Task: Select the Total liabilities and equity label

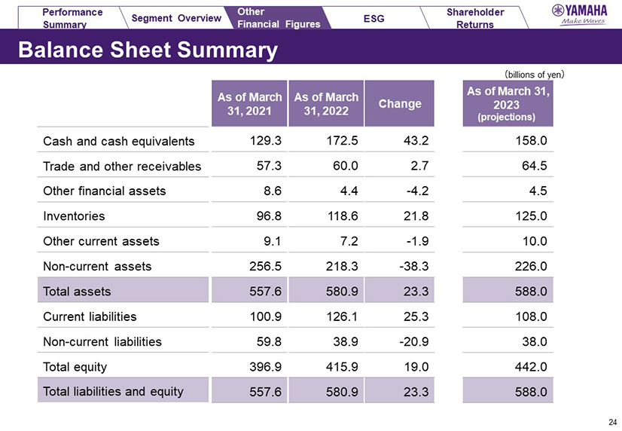Action: [x=114, y=391]
